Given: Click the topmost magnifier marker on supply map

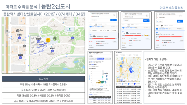Looking at the screenshot, I should point(123,62).
